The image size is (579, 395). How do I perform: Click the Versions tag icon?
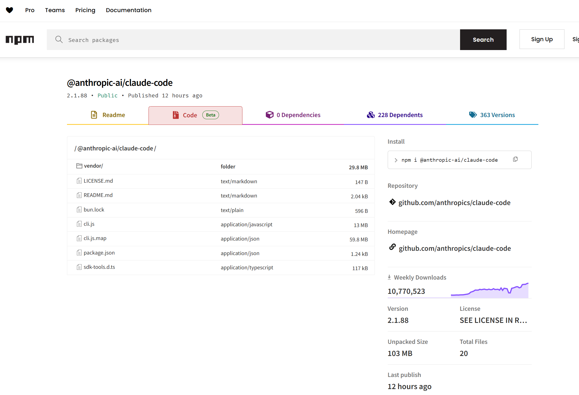473,115
